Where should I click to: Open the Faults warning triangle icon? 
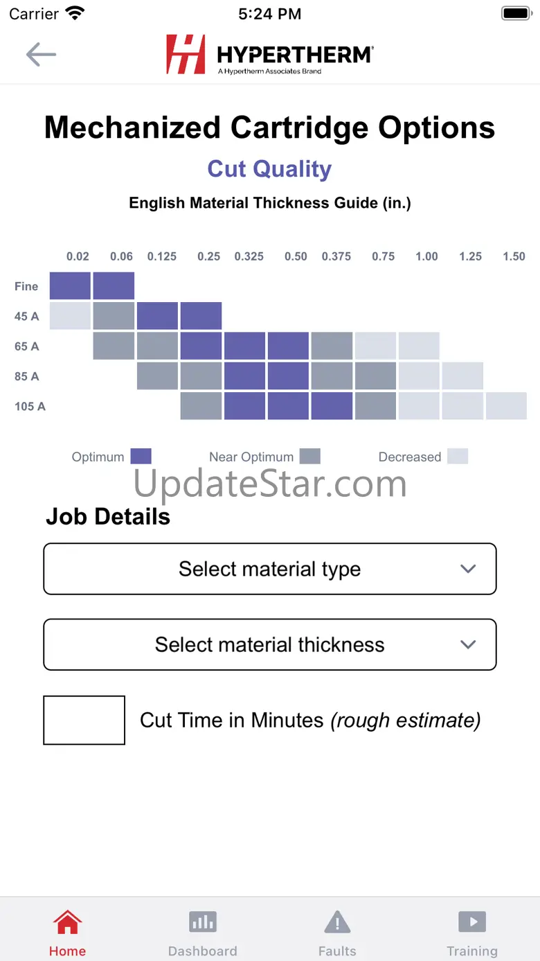pos(337,922)
